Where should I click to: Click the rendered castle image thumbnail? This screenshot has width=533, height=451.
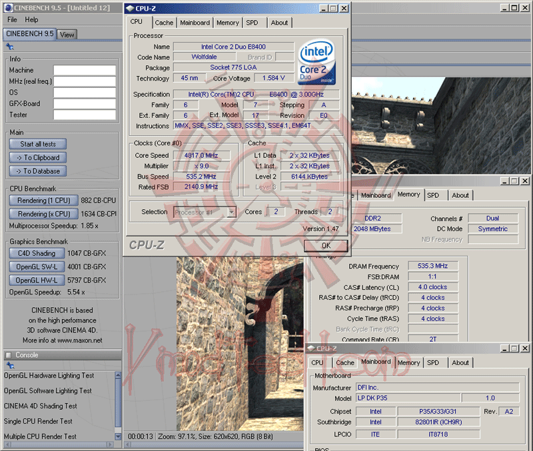(240, 344)
